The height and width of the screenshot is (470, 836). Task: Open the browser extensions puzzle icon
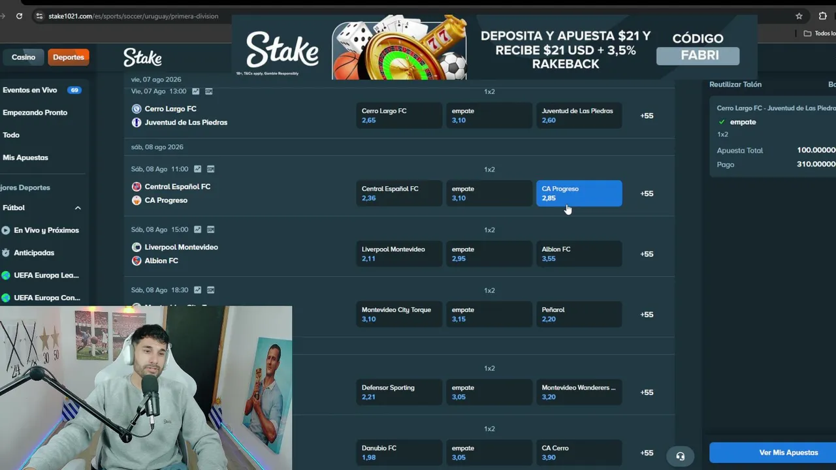pos(823,16)
